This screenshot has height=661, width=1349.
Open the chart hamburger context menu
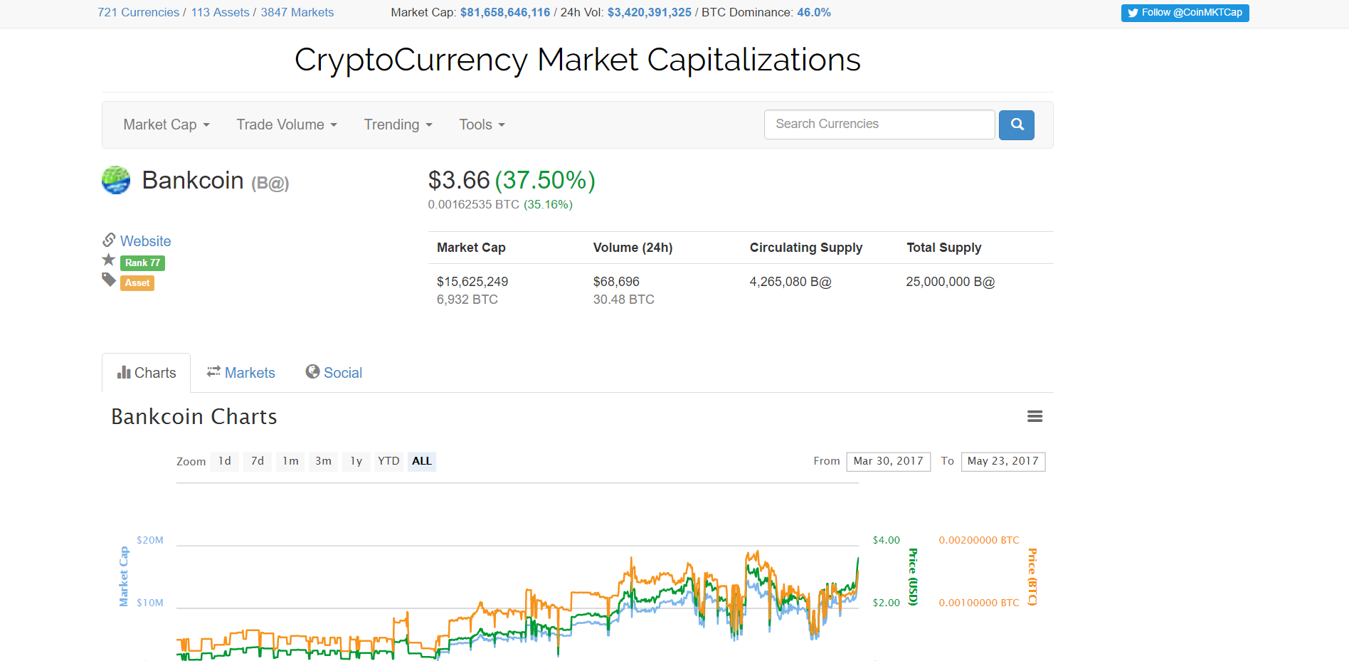[x=1035, y=416]
